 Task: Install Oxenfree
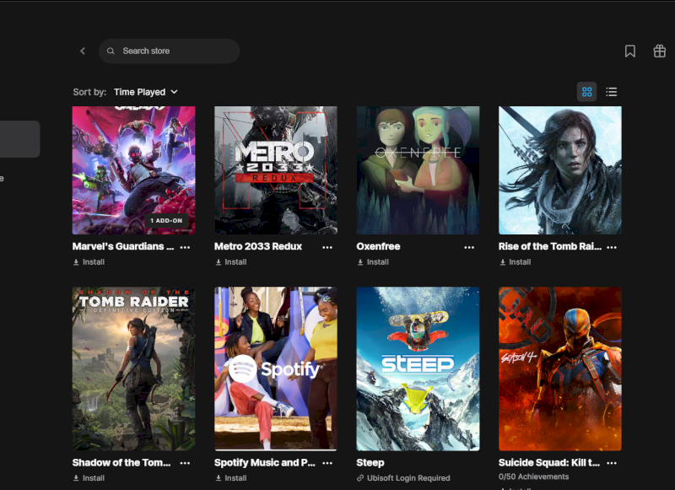coord(373,262)
